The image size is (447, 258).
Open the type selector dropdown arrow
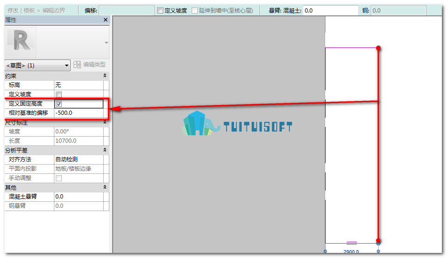[x=107, y=43]
